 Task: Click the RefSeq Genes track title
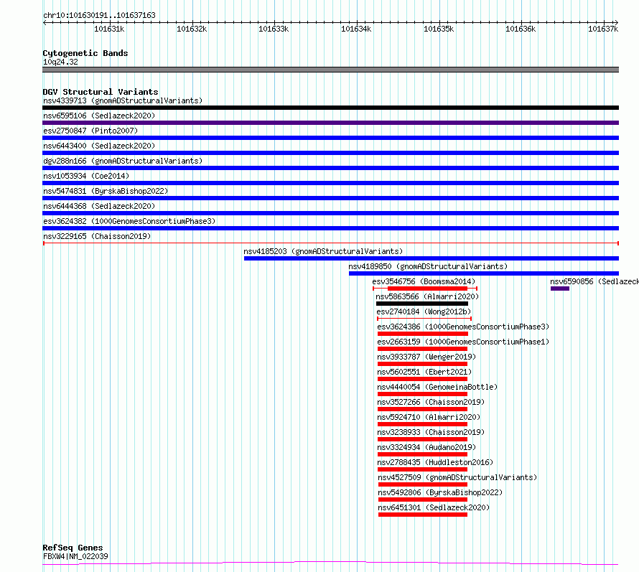click(73, 548)
